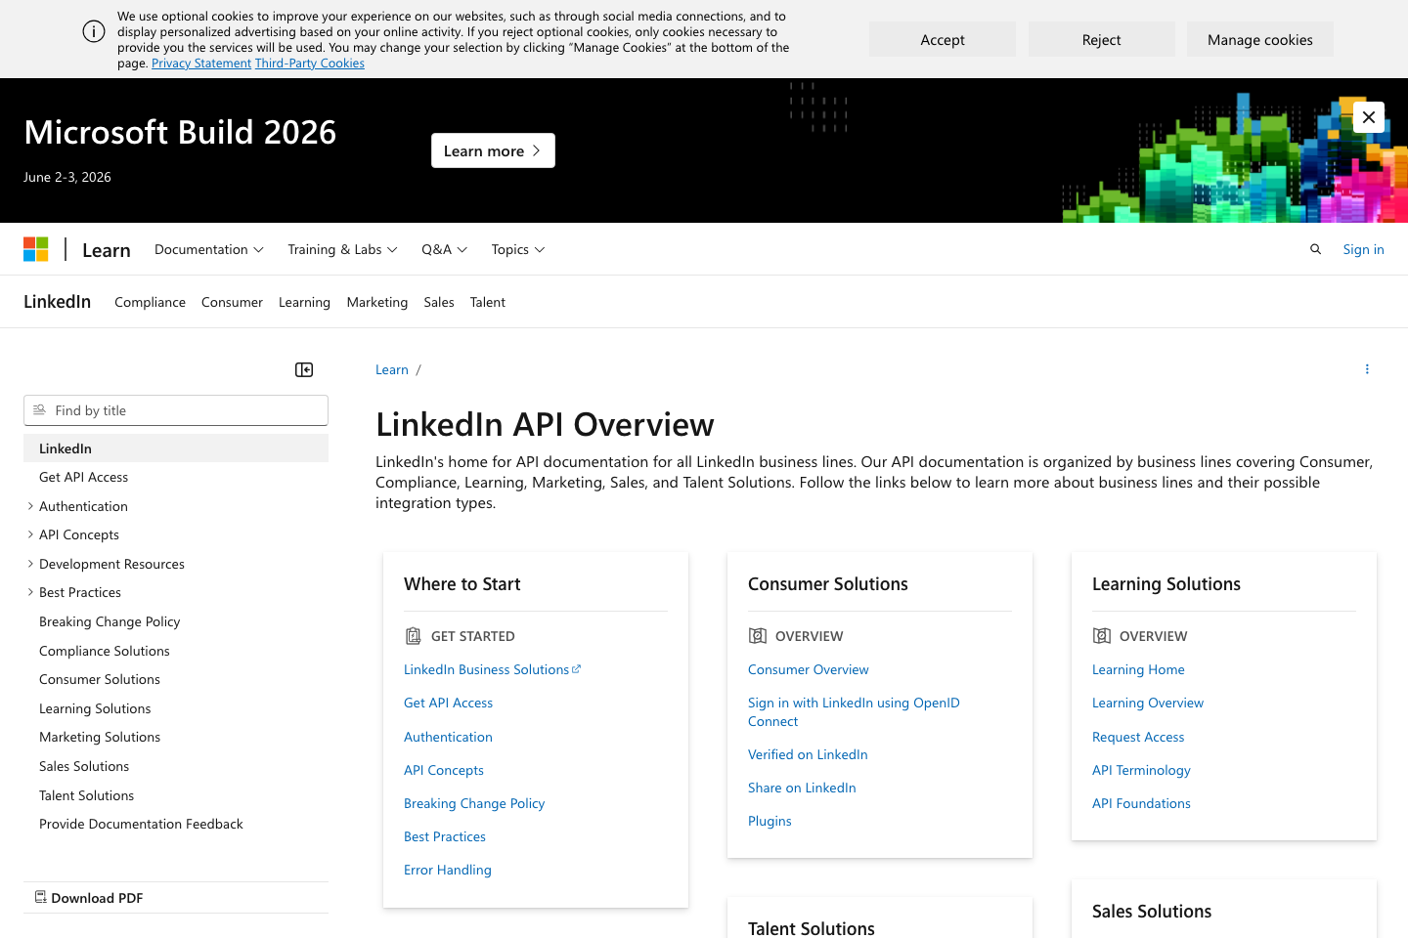Expand the API Concepts section
Viewport: 1408px width, 938px height.
click(30, 534)
